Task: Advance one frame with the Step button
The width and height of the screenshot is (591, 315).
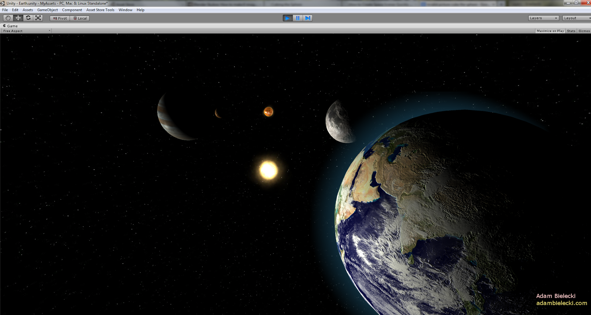Action: (x=308, y=18)
